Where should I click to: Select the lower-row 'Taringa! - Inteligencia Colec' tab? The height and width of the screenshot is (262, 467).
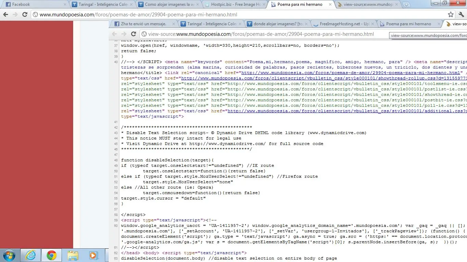[211, 24]
